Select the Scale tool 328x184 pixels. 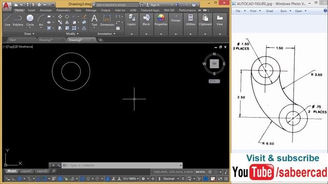pos(67,28)
